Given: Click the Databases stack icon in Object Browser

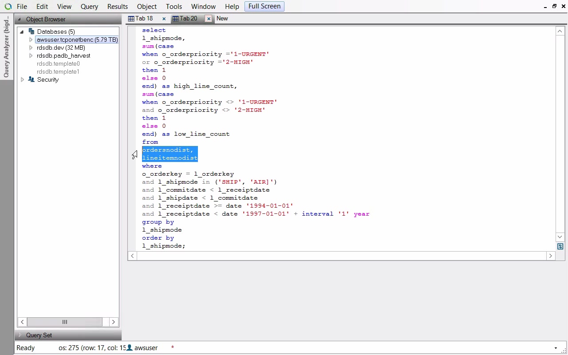Looking at the screenshot, I should (31, 32).
